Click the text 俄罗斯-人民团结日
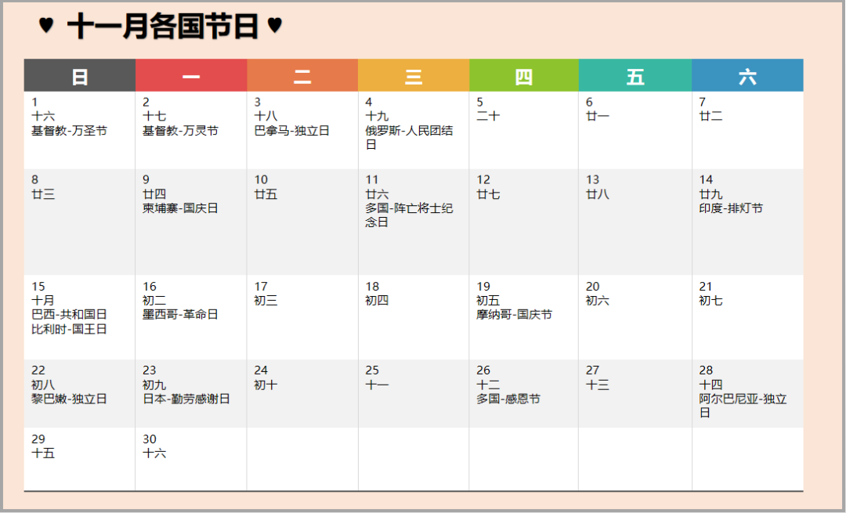The height and width of the screenshot is (513, 846). [x=409, y=138]
